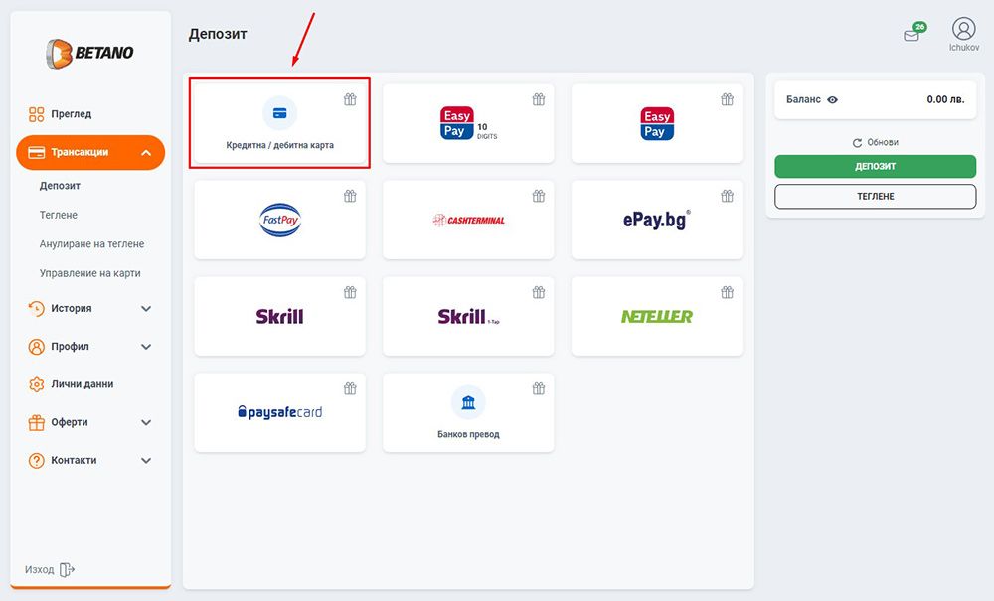This screenshot has width=994, height=601.
Task: Click the ТЕГЛЕНЕ outlined button
Action: [x=875, y=197]
